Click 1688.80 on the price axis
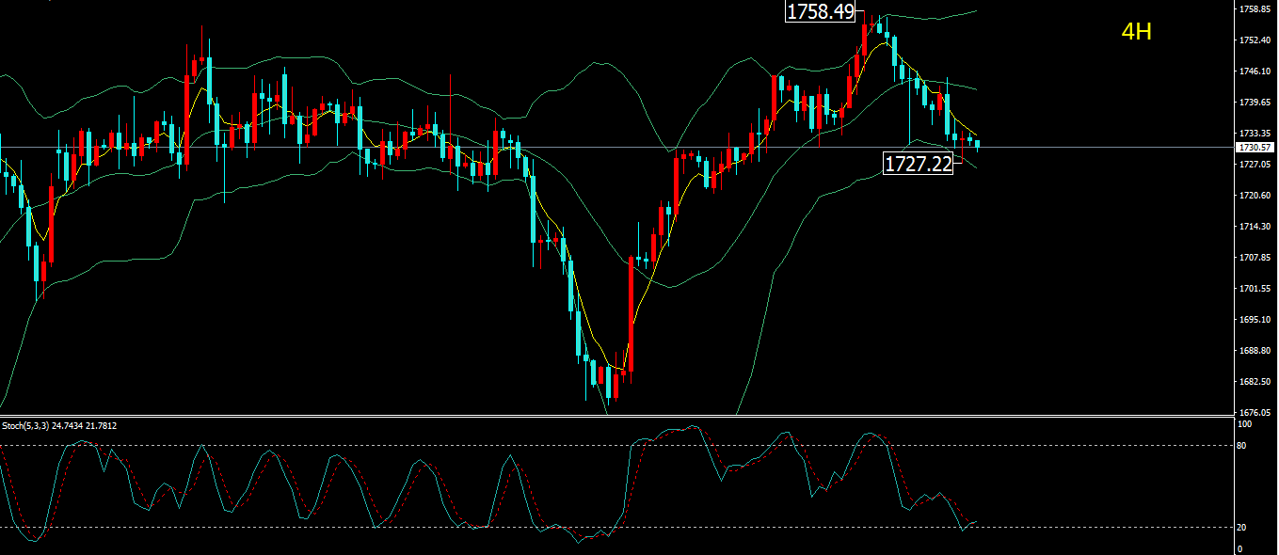Viewport: 1279px width, 555px height. (1256, 351)
